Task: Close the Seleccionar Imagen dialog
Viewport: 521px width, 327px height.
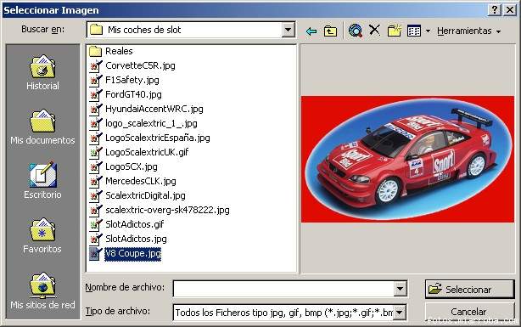Action: click(510, 9)
